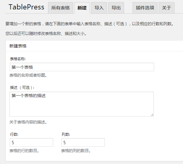Go to the 导出 tab
183x164 pixels.
(116, 8)
